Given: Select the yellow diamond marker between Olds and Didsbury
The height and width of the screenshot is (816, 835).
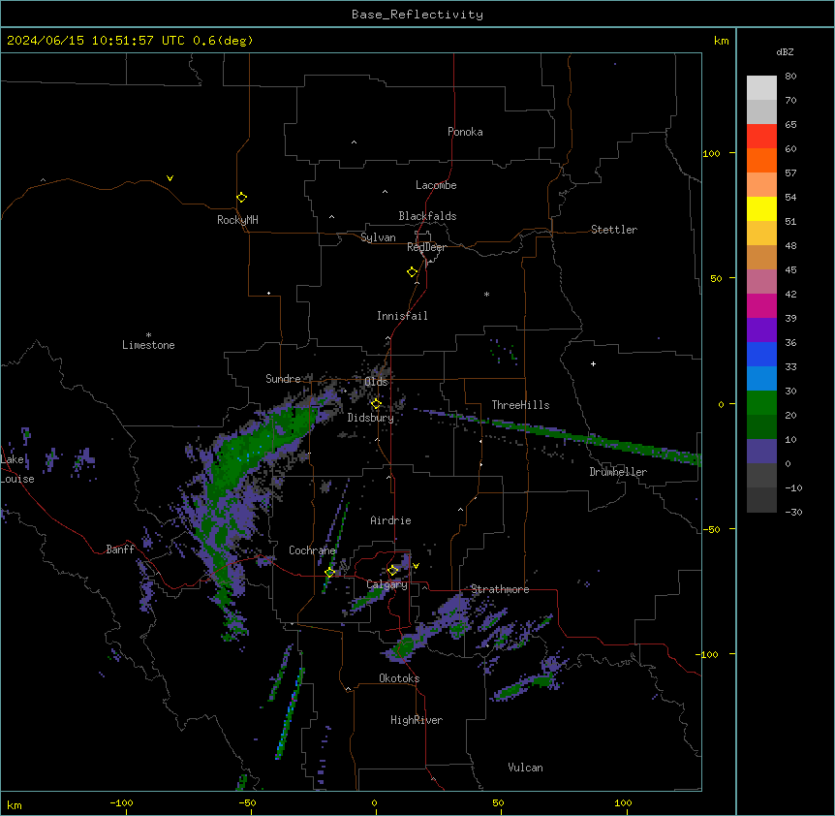Looking at the screenshot, I should click(x=376, y=404).
